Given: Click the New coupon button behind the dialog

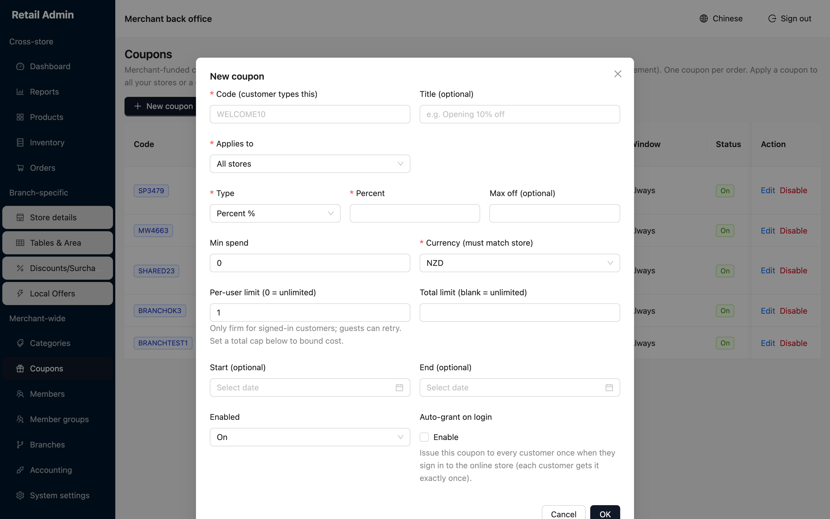Looking at the screenshot, I should tap(160, 106).
